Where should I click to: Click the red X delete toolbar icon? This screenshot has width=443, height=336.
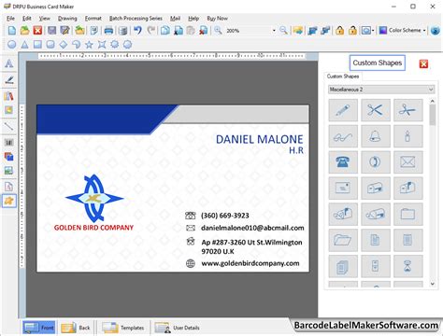(37, 31)
